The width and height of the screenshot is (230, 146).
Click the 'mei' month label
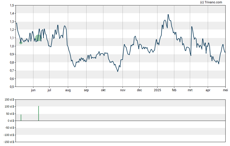coord(225,90)
